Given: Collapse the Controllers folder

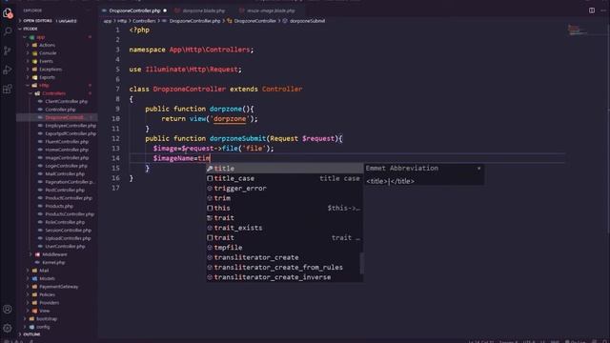Looking at the screenshot, I should tap(30, 93).
